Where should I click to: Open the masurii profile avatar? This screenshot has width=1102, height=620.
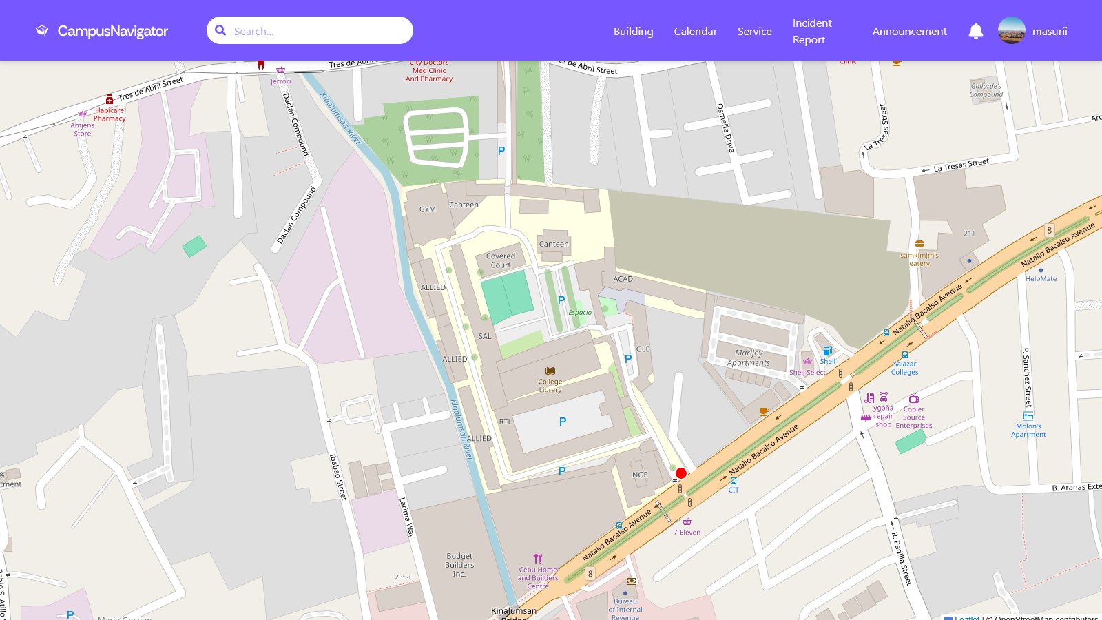(x=1011, y=31)
